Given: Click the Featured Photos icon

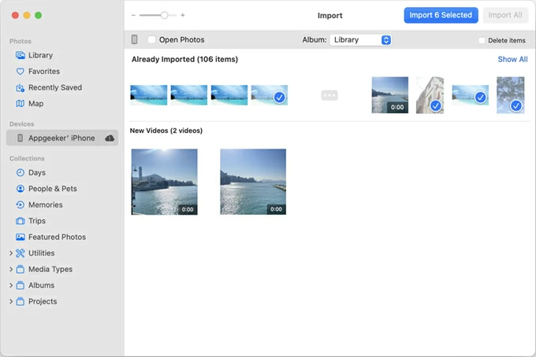Looking at the screenshot, I should pyautogui.click(x=20, y=237).
